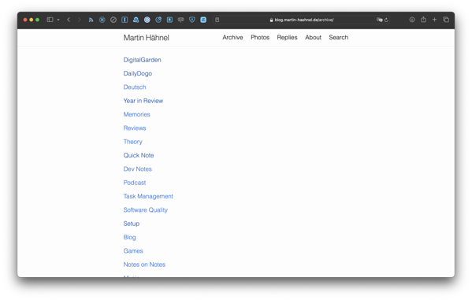472x300 pixels.
Task: Open the Martin Hähnel site title link
Action: (x=147, y=38)
